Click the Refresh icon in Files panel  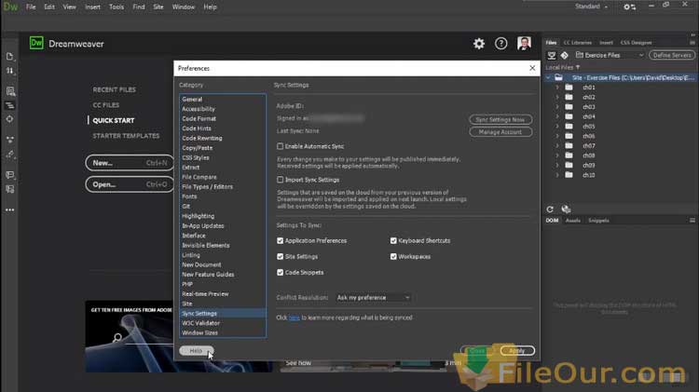point(550,210)
